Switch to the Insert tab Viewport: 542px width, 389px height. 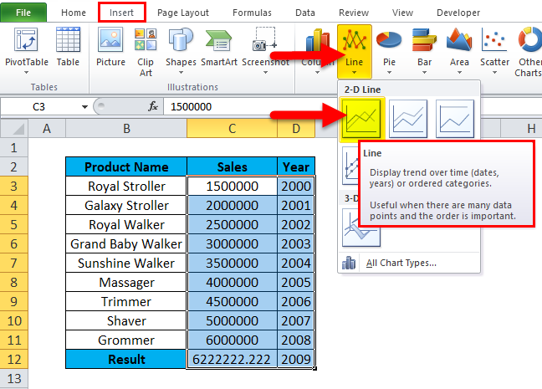coord(121,13)
